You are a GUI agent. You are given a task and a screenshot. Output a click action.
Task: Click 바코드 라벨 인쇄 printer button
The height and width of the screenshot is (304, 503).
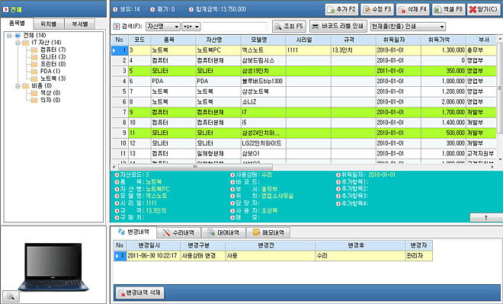click(x=338, y=27)
